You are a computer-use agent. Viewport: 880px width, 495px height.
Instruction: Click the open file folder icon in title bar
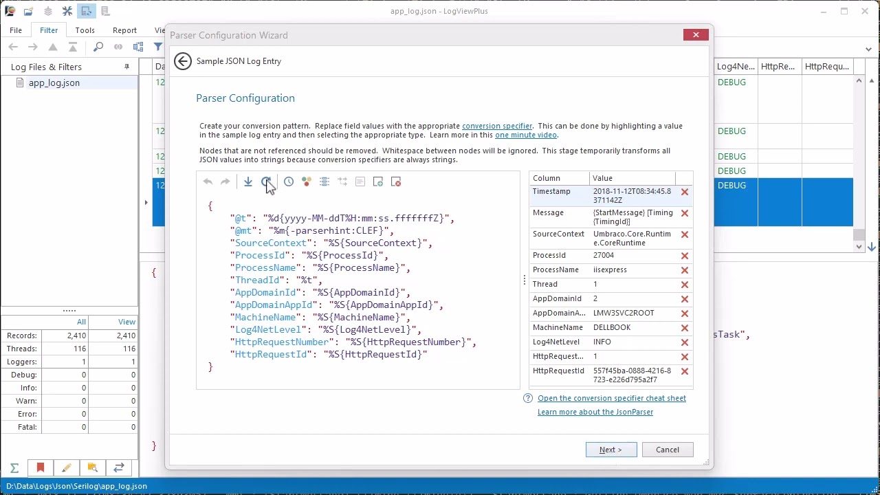pyautogui.click(x=28, y=11)
